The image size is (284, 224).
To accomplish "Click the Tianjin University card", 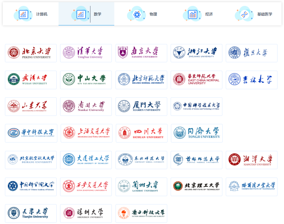I will pyautogui.click(x=31, y=213).
